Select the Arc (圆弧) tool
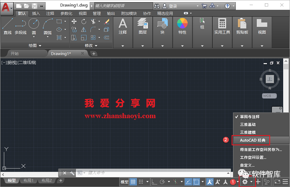290x187 pixels. (x=48, y=24)
